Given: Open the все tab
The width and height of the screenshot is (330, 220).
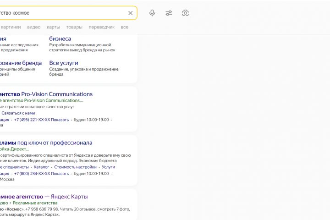Looking at the screenshot, I should pos(125,27).
